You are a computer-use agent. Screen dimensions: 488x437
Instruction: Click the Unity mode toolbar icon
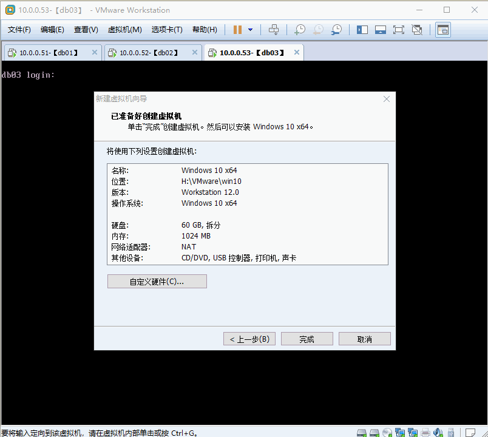coord(417,30)
